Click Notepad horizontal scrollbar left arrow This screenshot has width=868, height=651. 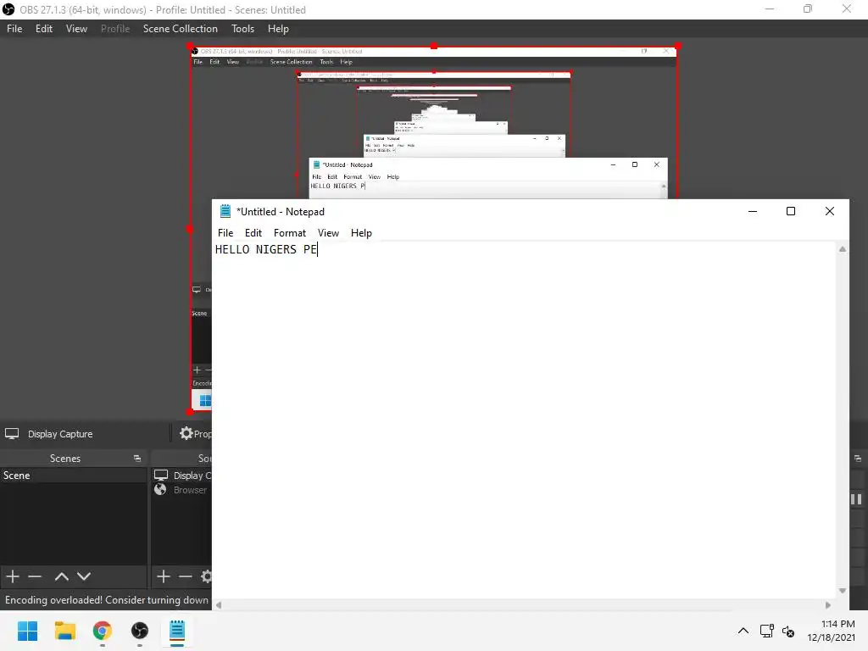pos(219,605)
